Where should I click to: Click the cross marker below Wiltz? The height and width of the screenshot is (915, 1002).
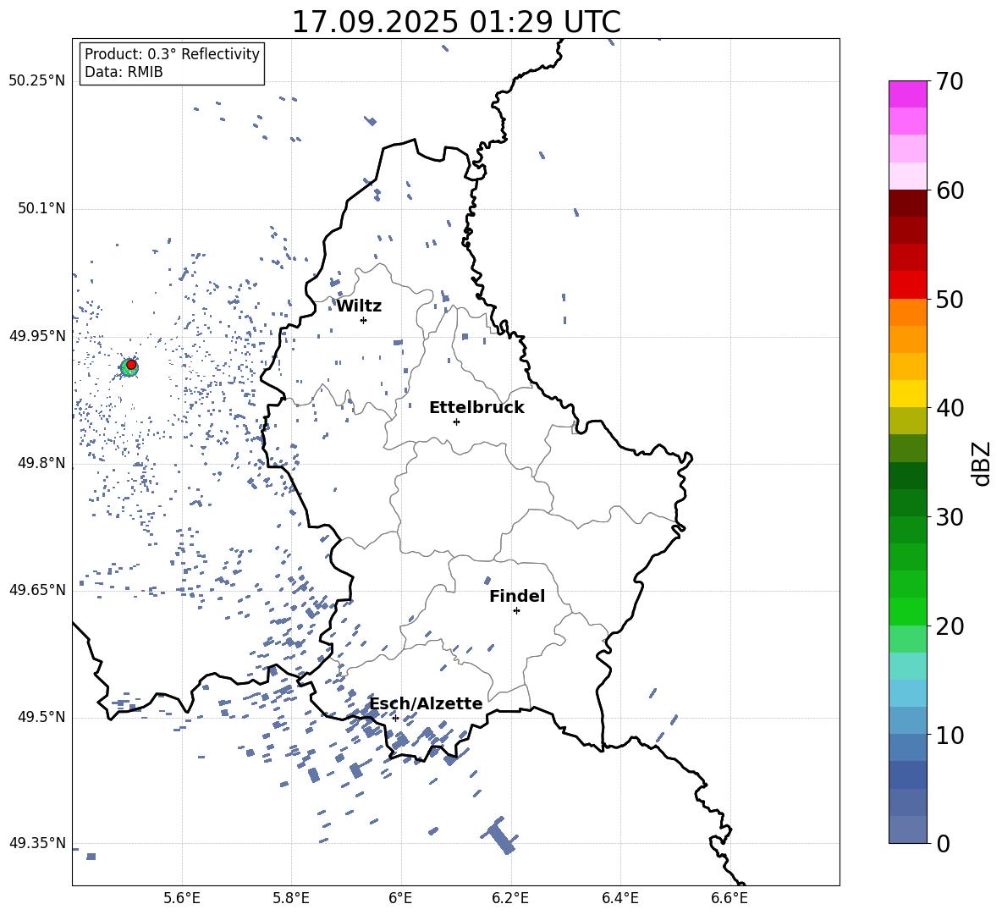[x=364, y=320]
